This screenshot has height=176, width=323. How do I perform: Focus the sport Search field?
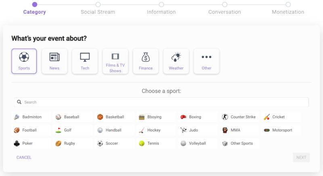pyautogui.click(x=161, y=102)
